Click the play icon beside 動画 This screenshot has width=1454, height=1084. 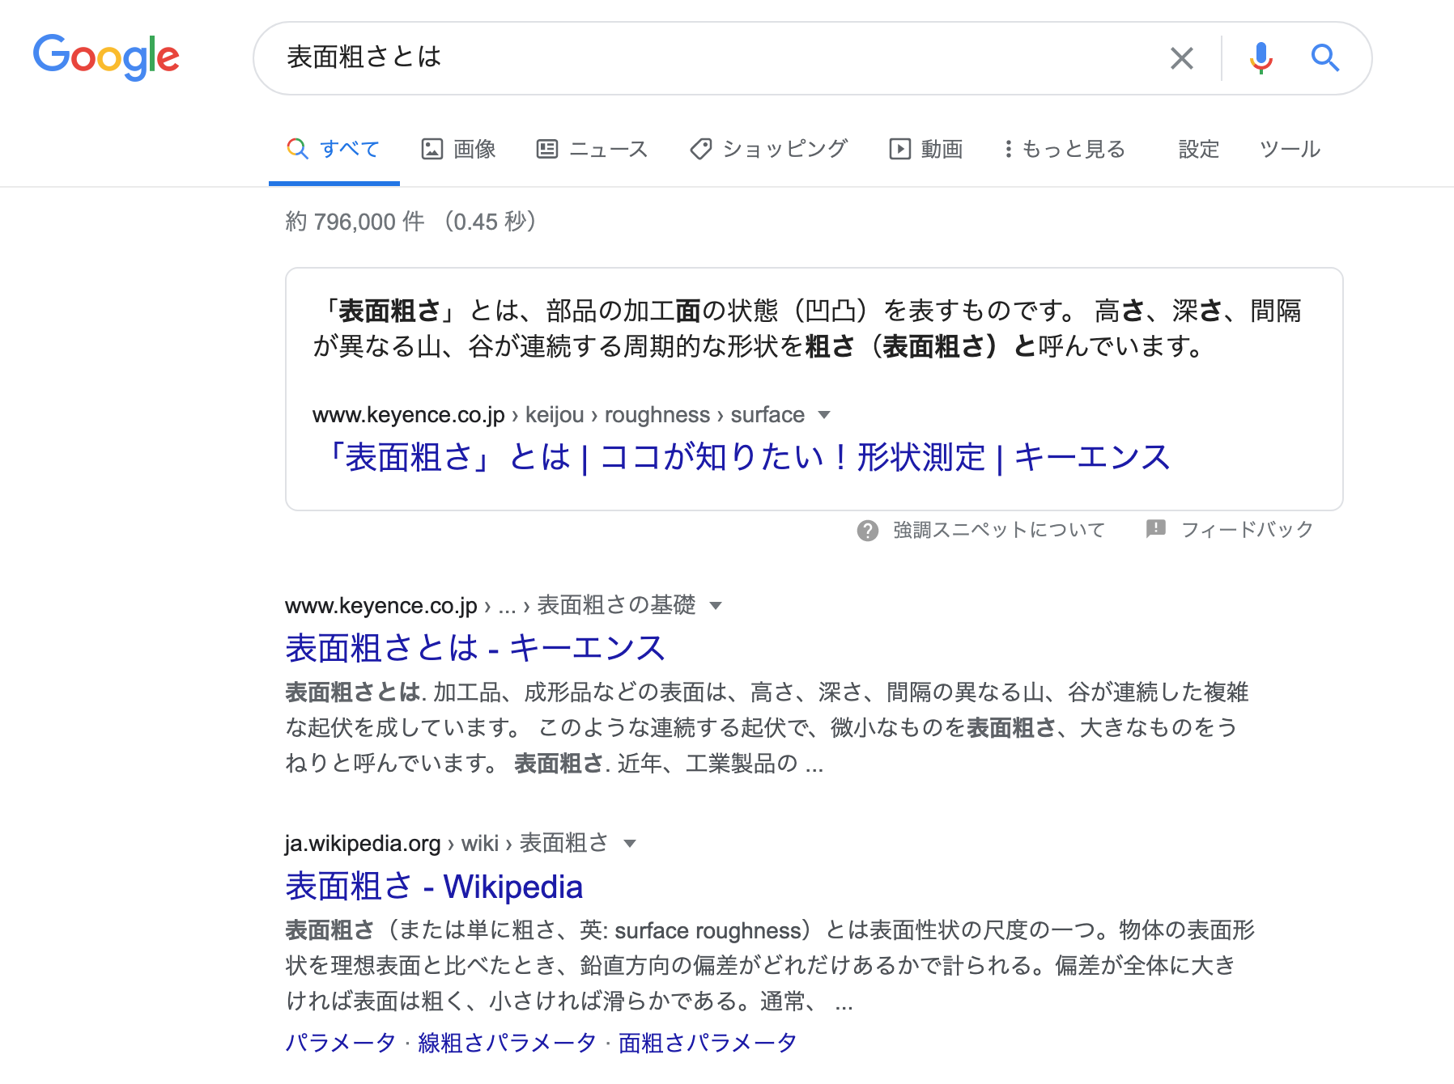pos(899,149)
